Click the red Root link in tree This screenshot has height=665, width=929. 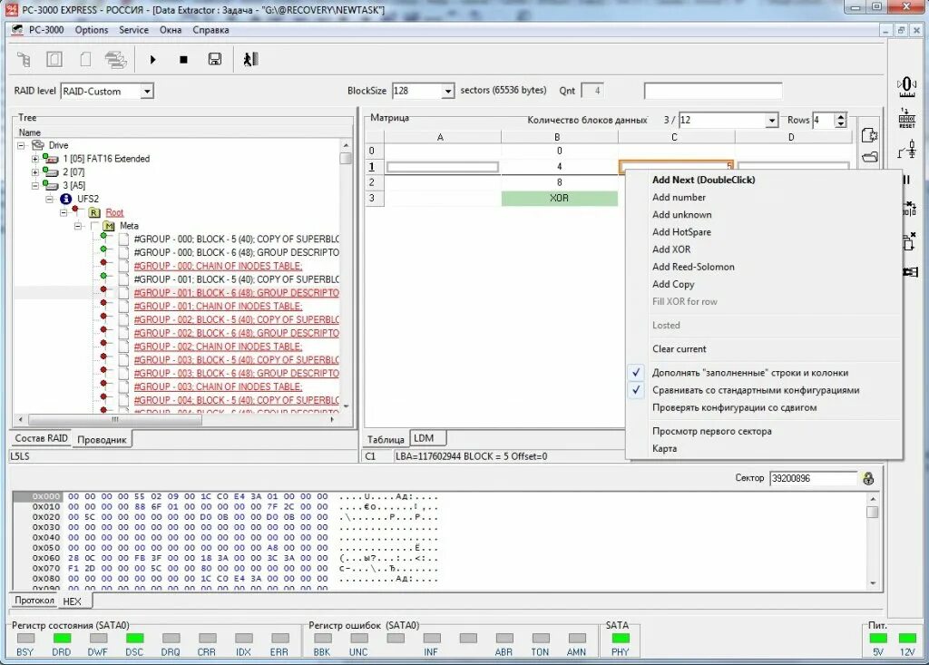tap(114, 212)
